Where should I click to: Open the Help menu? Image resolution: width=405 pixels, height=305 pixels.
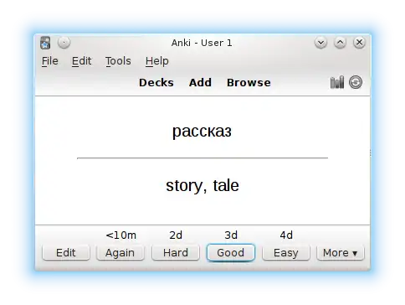tap(157, 61)
